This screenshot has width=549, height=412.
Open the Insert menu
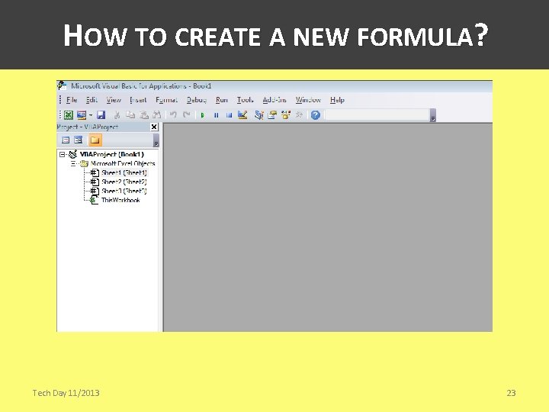point(138,100)
